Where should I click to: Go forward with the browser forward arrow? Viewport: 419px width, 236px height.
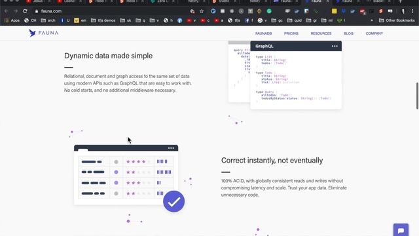16,11
